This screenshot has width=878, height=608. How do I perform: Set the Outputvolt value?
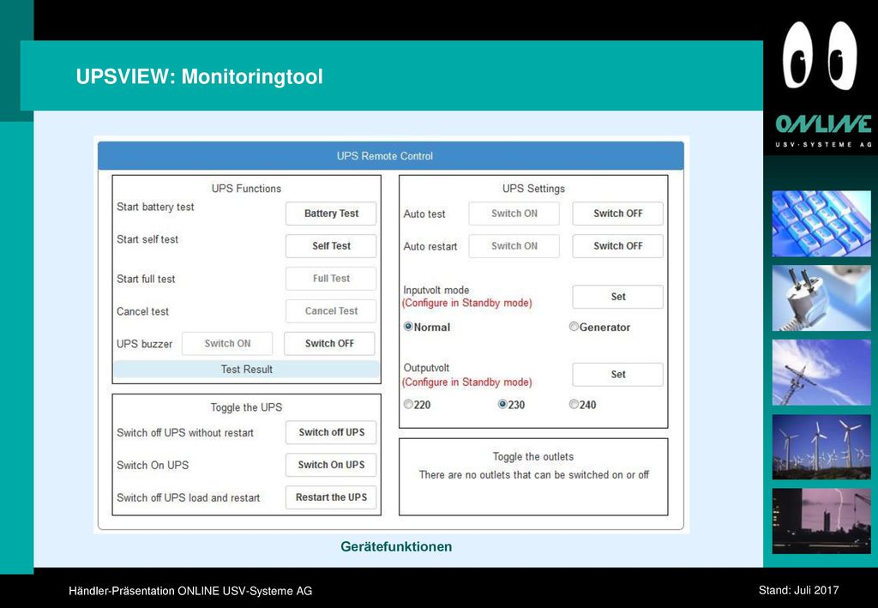point(617,375)
